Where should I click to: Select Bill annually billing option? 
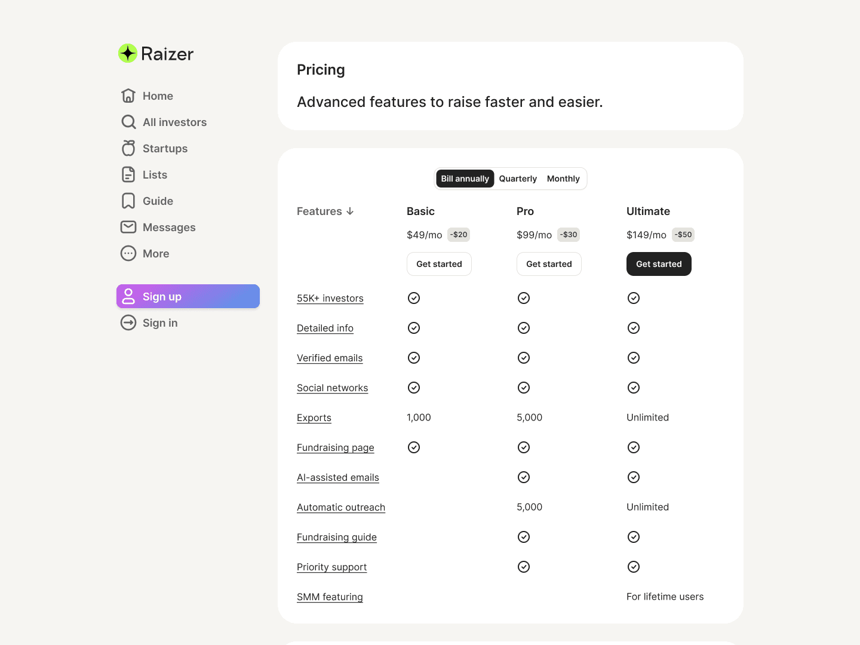(x=465, y=179)
